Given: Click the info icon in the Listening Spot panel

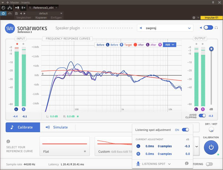Looking at the screenshot, I should pyautogui.click(x=187, y=163).
